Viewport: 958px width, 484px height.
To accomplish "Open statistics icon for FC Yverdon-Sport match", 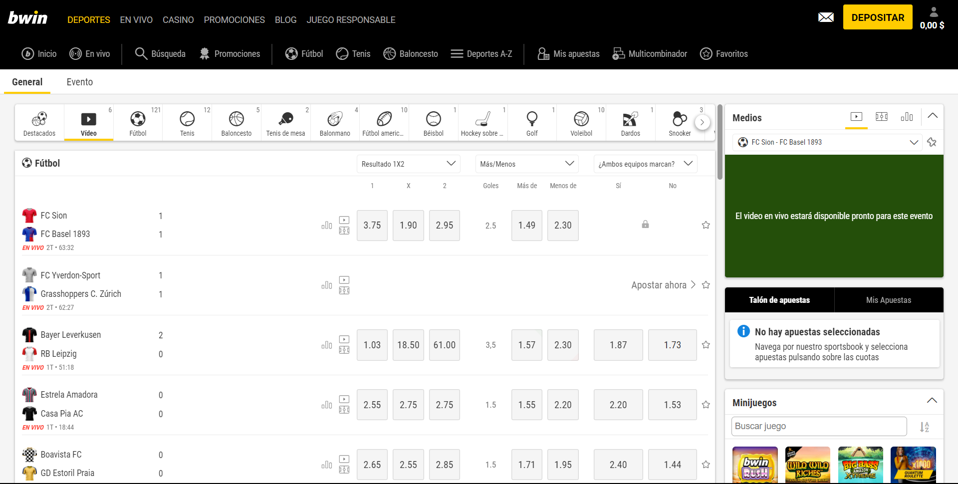I will [x=327, y=285].
